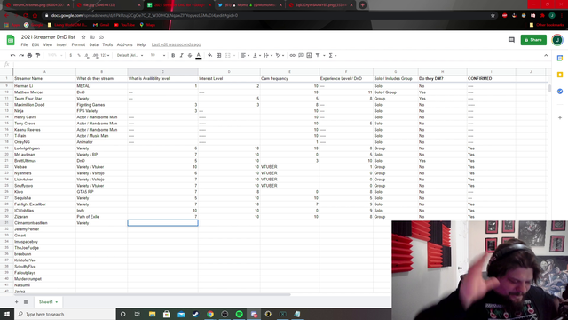Insert a link via the toolbar
Viewport: 568px width, 320px height.
click(x=292, y=55)
